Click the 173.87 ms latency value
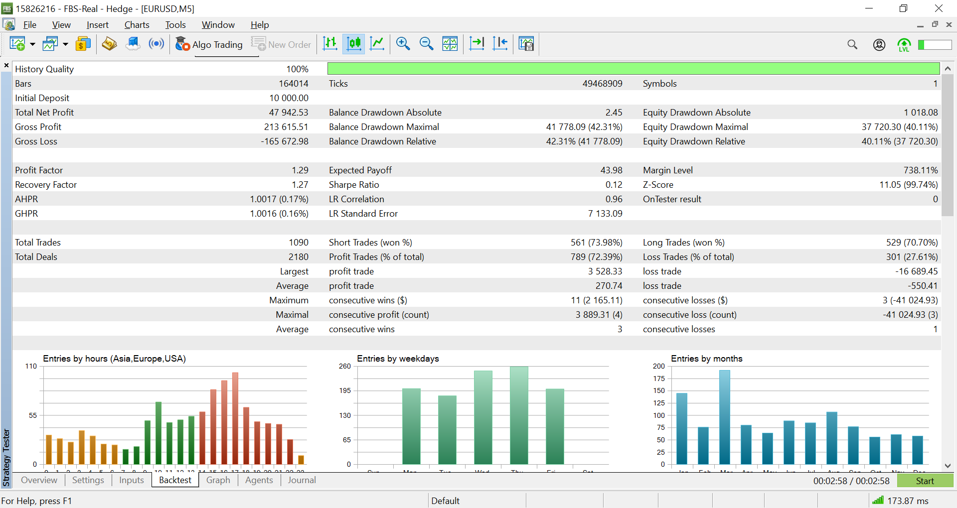 (908, 501)
